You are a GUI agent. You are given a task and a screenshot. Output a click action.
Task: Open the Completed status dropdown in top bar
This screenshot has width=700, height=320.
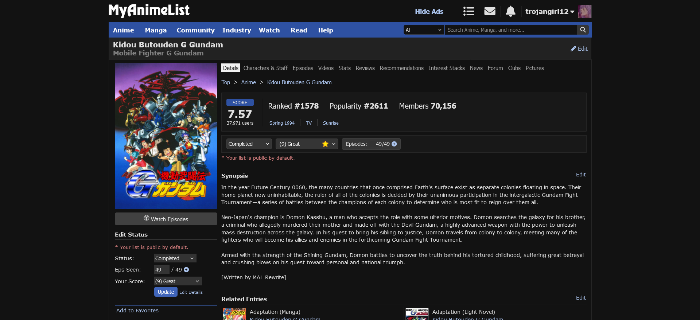[x=249, y=144]
